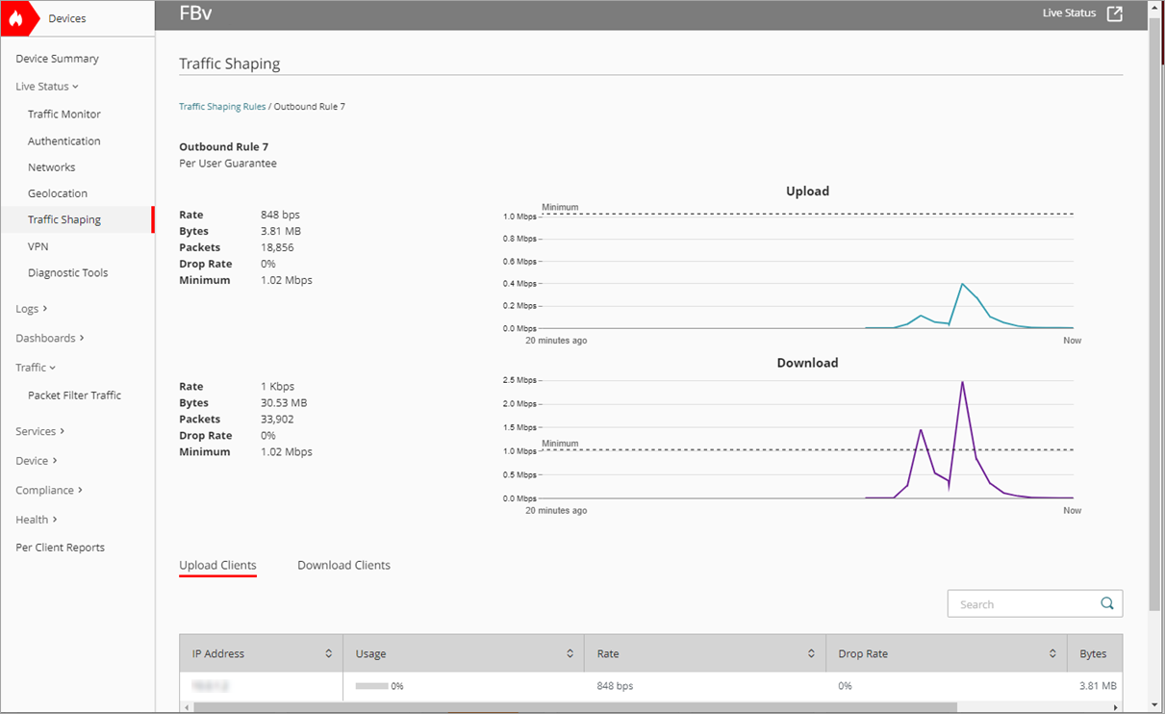Sort the table by Bytes
The image size is (1165, 714).
click(x=1095, y=652)
